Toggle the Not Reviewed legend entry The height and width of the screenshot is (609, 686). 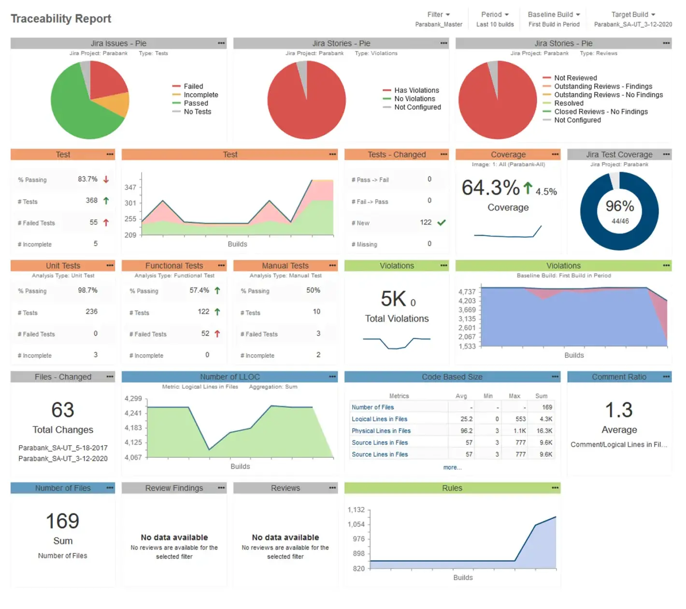pos(575,78)
